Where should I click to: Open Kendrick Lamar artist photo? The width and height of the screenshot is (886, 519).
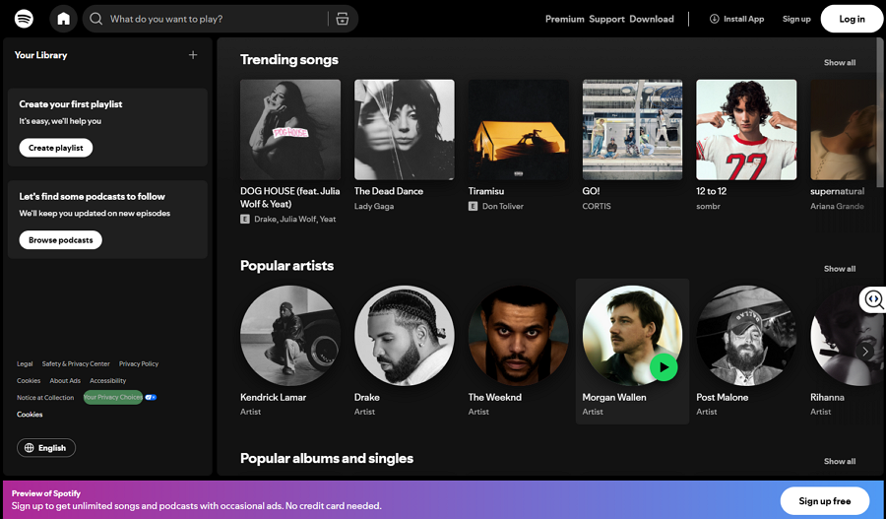(290, 335)
